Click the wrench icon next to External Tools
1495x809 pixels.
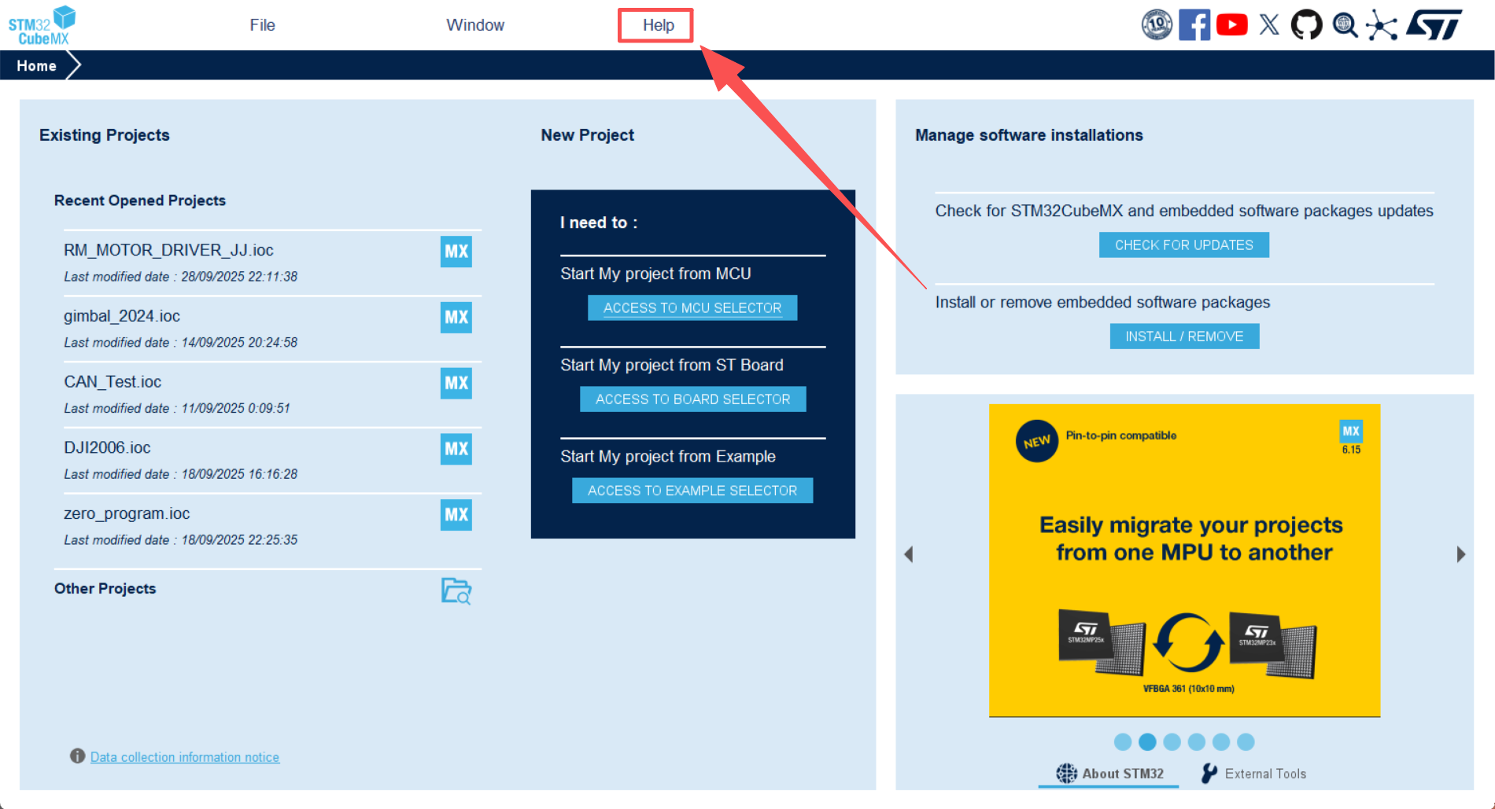click(x=1209, y=774)
